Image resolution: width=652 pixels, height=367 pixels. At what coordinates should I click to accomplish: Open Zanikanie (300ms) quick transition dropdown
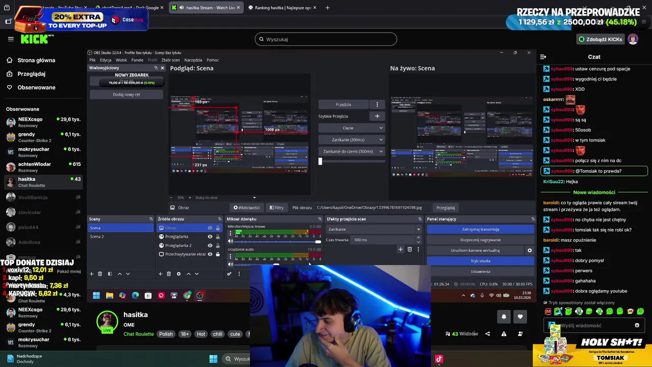pyautogui.click(x=351, y=140)
